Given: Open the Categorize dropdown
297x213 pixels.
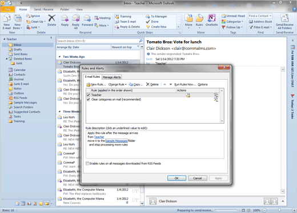Looking at the screenshot, I should pyautogui.click(x=232, y=22).
